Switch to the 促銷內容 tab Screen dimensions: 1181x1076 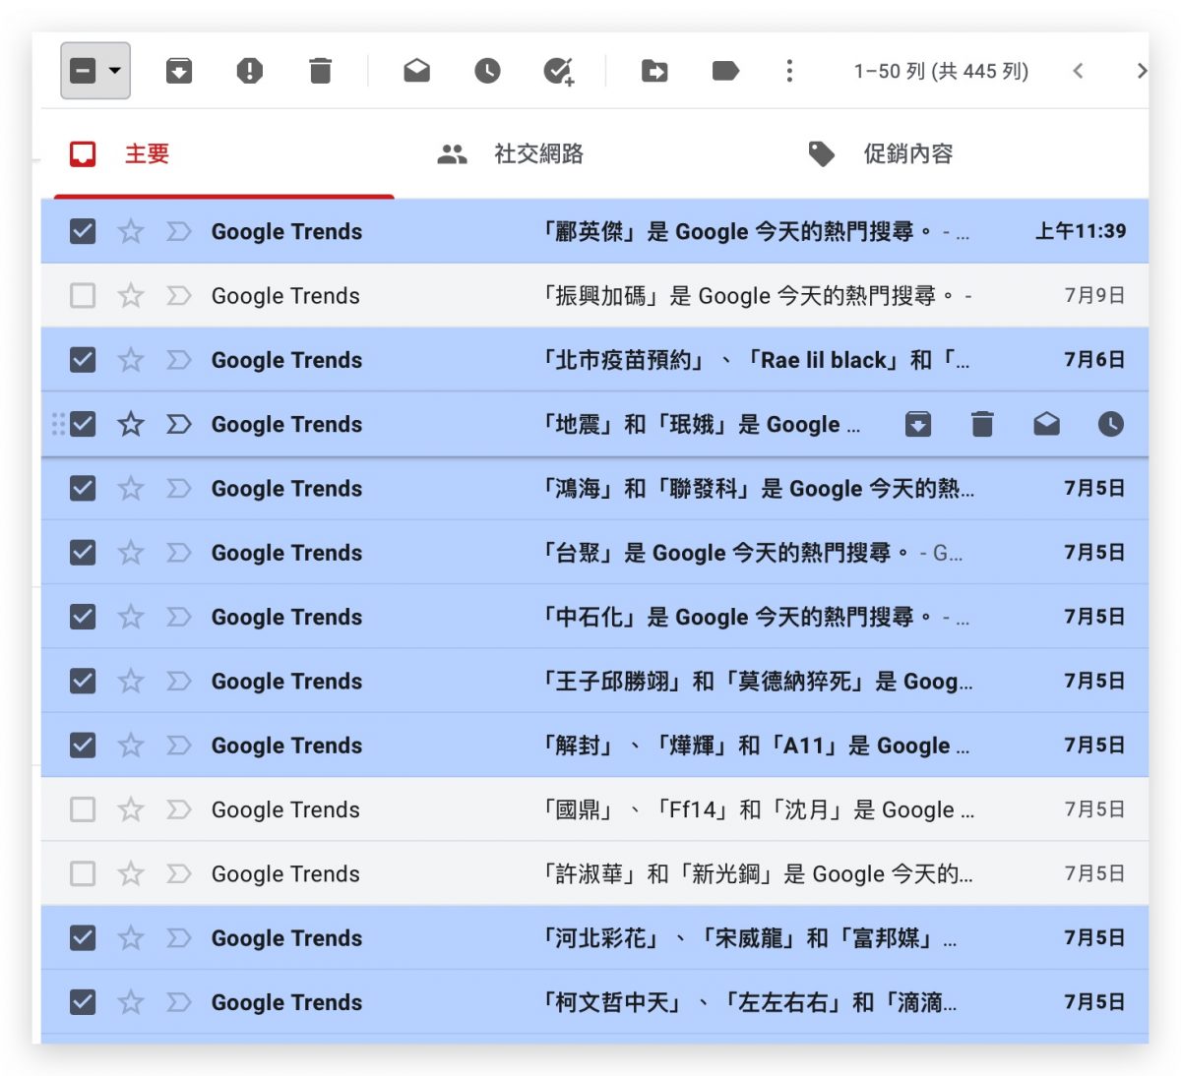(880, 154)
